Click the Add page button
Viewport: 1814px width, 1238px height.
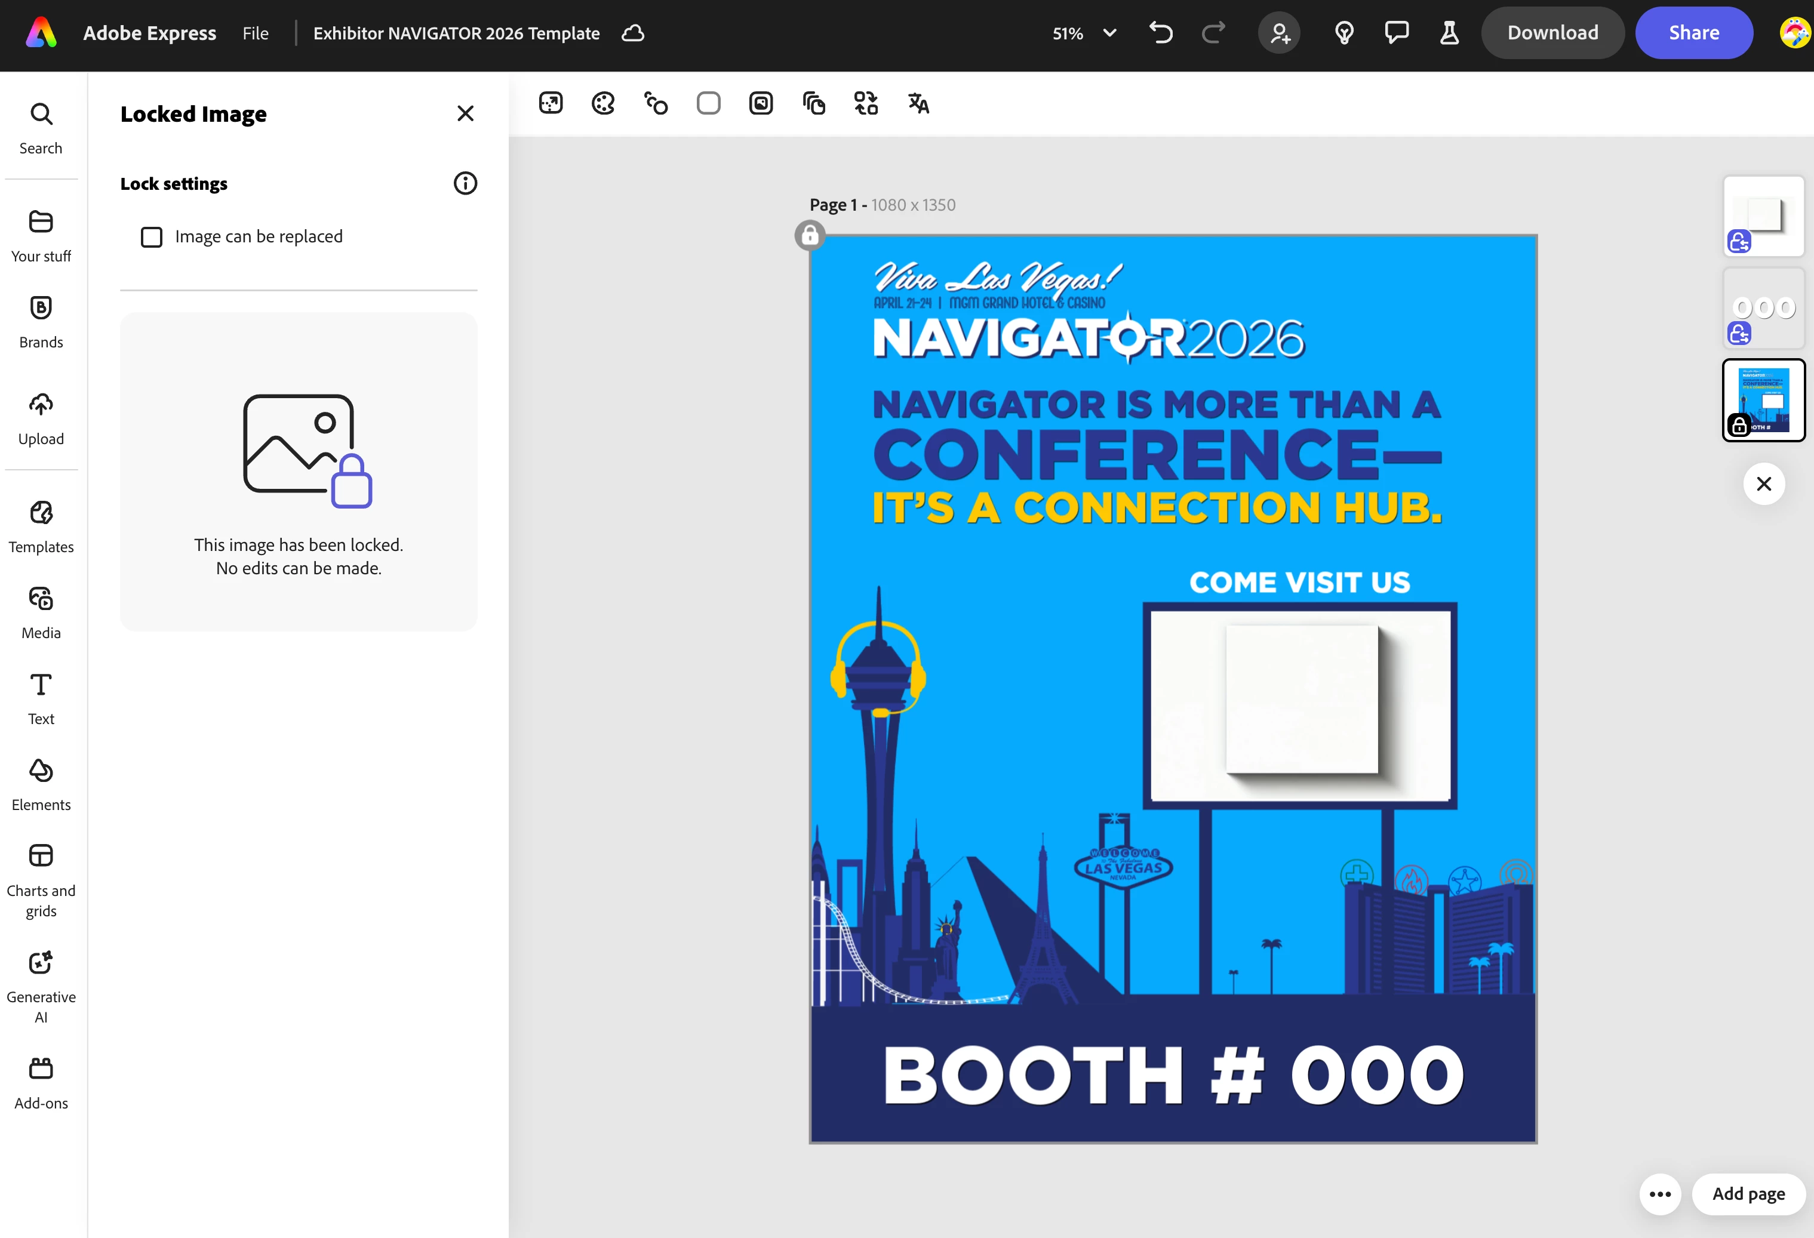[1748, 1194]
